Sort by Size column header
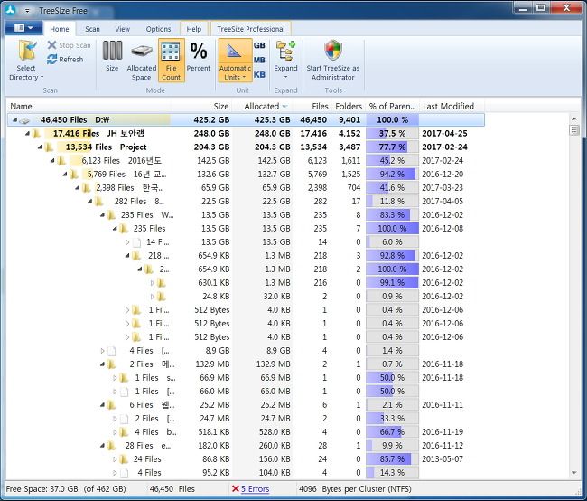This screenshot has width=587, height=501. [201, 106]
